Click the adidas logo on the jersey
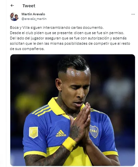138x167 pixels. (x=61, y=133)
